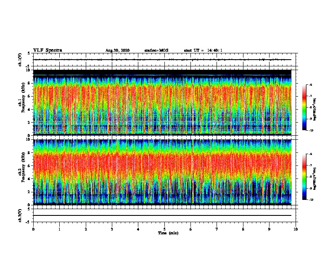Click the "2" kHz tick on ch.1 axis
The width and height of the screenshot is (333, 257).
(x=29, y=122)
